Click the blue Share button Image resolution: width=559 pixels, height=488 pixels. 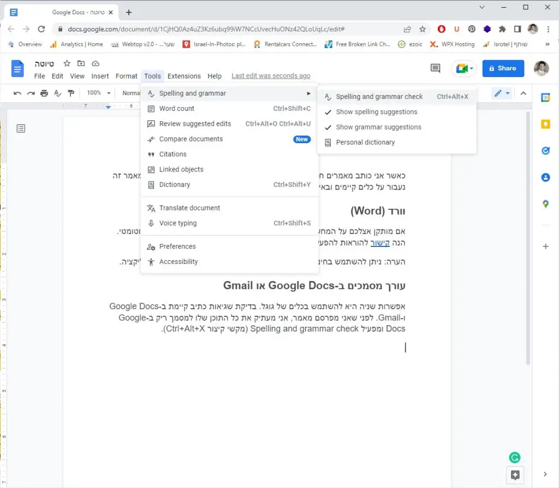[503, 68]
